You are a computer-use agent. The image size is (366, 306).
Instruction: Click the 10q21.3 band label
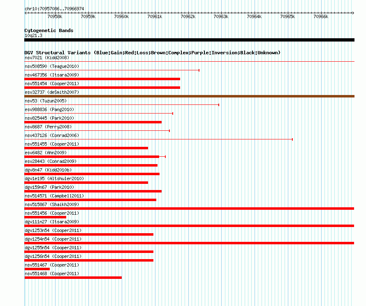tap(33, 35)
